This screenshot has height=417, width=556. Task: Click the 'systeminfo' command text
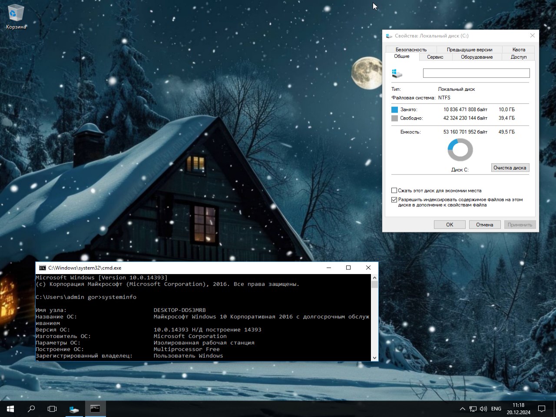(x=119, y=297)
